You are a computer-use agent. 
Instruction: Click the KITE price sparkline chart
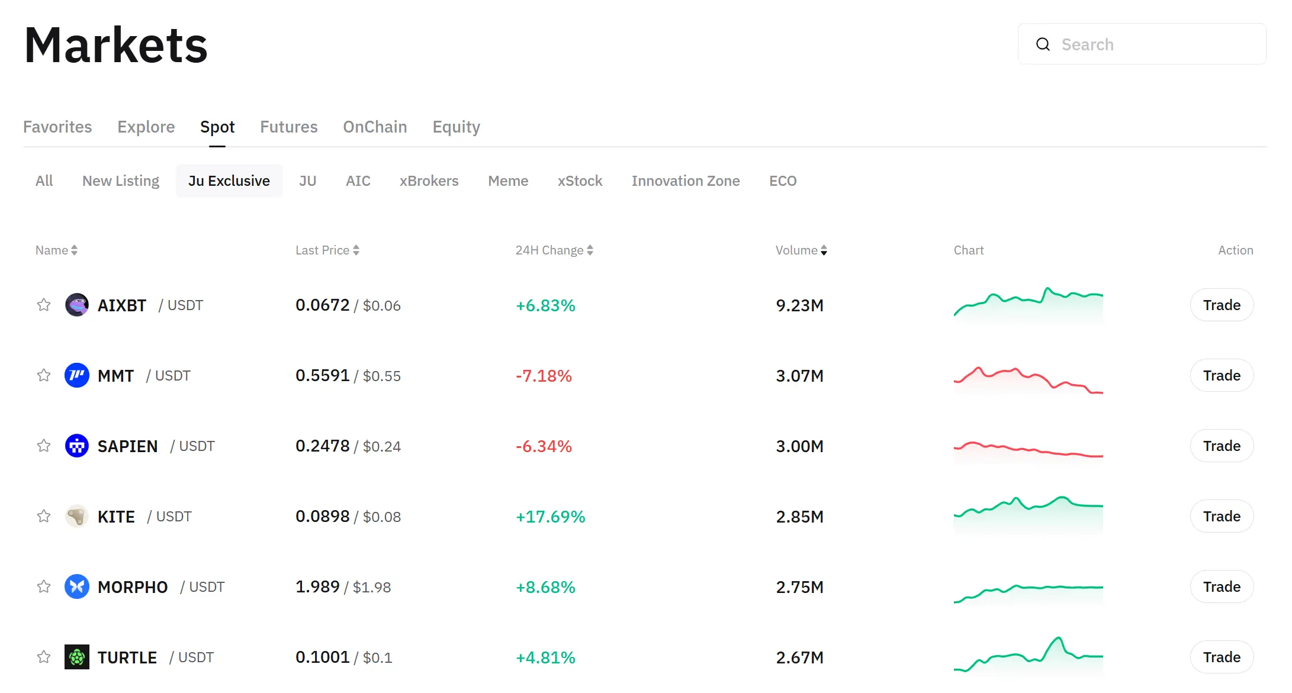pos(1028,513)
